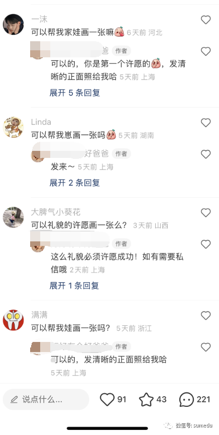Open 一沫's profile avatar

(x=13, y=24)
